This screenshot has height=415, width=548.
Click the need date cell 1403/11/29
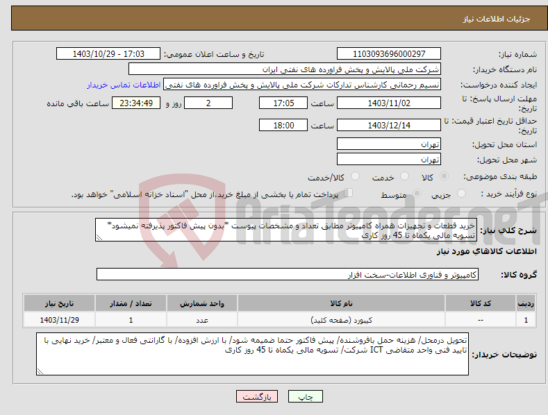(x=59, y=320)
